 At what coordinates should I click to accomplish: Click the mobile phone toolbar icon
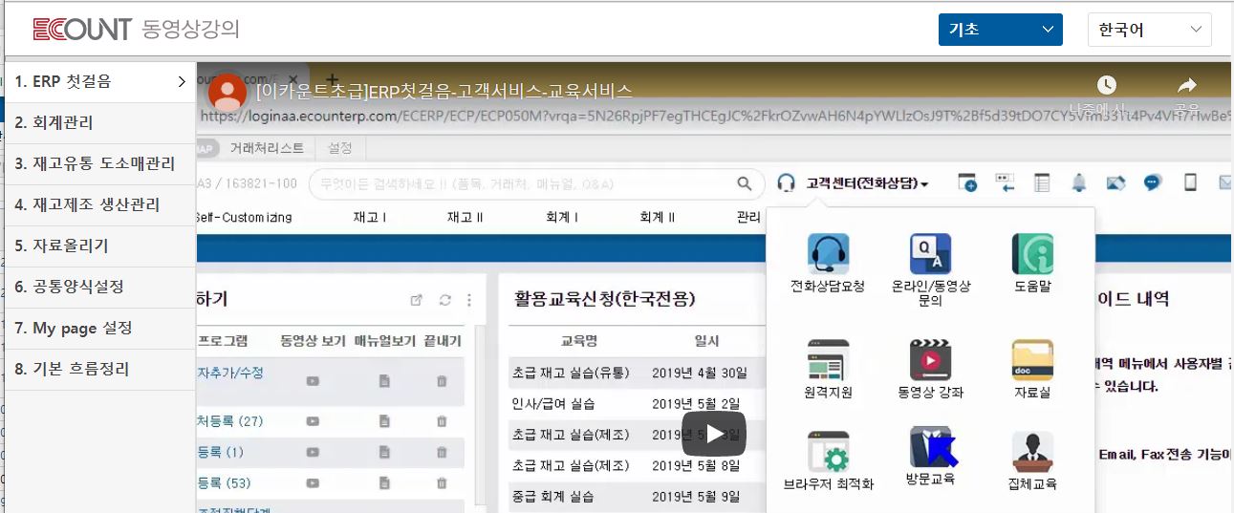(1190, 182)
